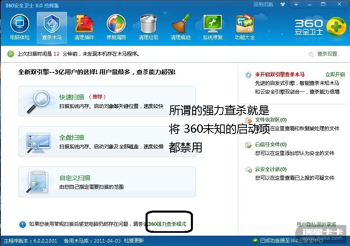Click the 文件恢复区 folder icon
Viewport: 350px width, 246px height.
(x=249, y=120)
